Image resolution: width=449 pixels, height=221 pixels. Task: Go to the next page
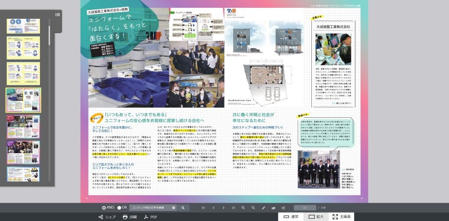click(223, 208)
